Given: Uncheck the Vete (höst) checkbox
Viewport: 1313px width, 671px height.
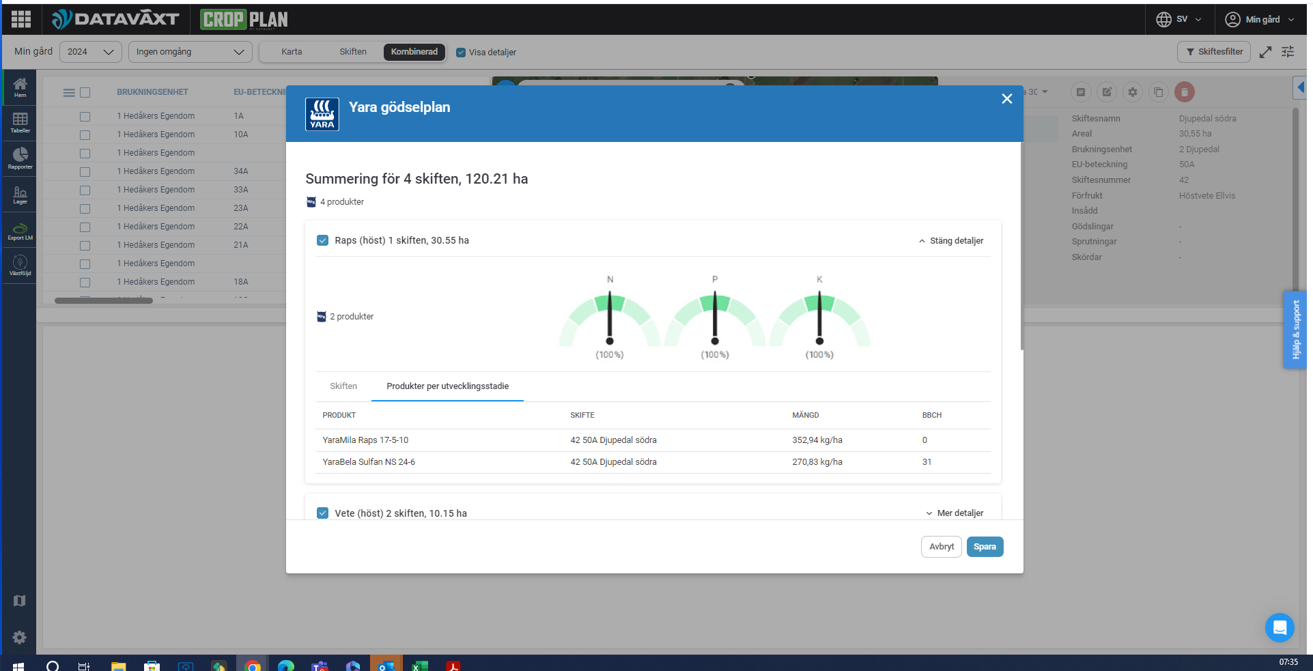Looking at the screenshot, I should click(323, 513).
